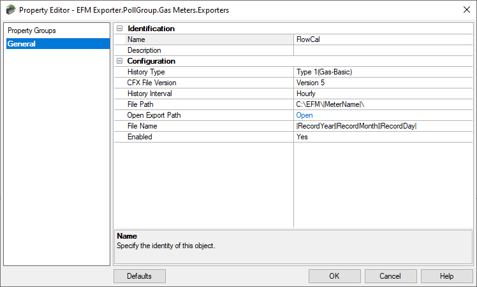
Task: Click the Property Editor app icon in title bar
Action: click(11, 10)
